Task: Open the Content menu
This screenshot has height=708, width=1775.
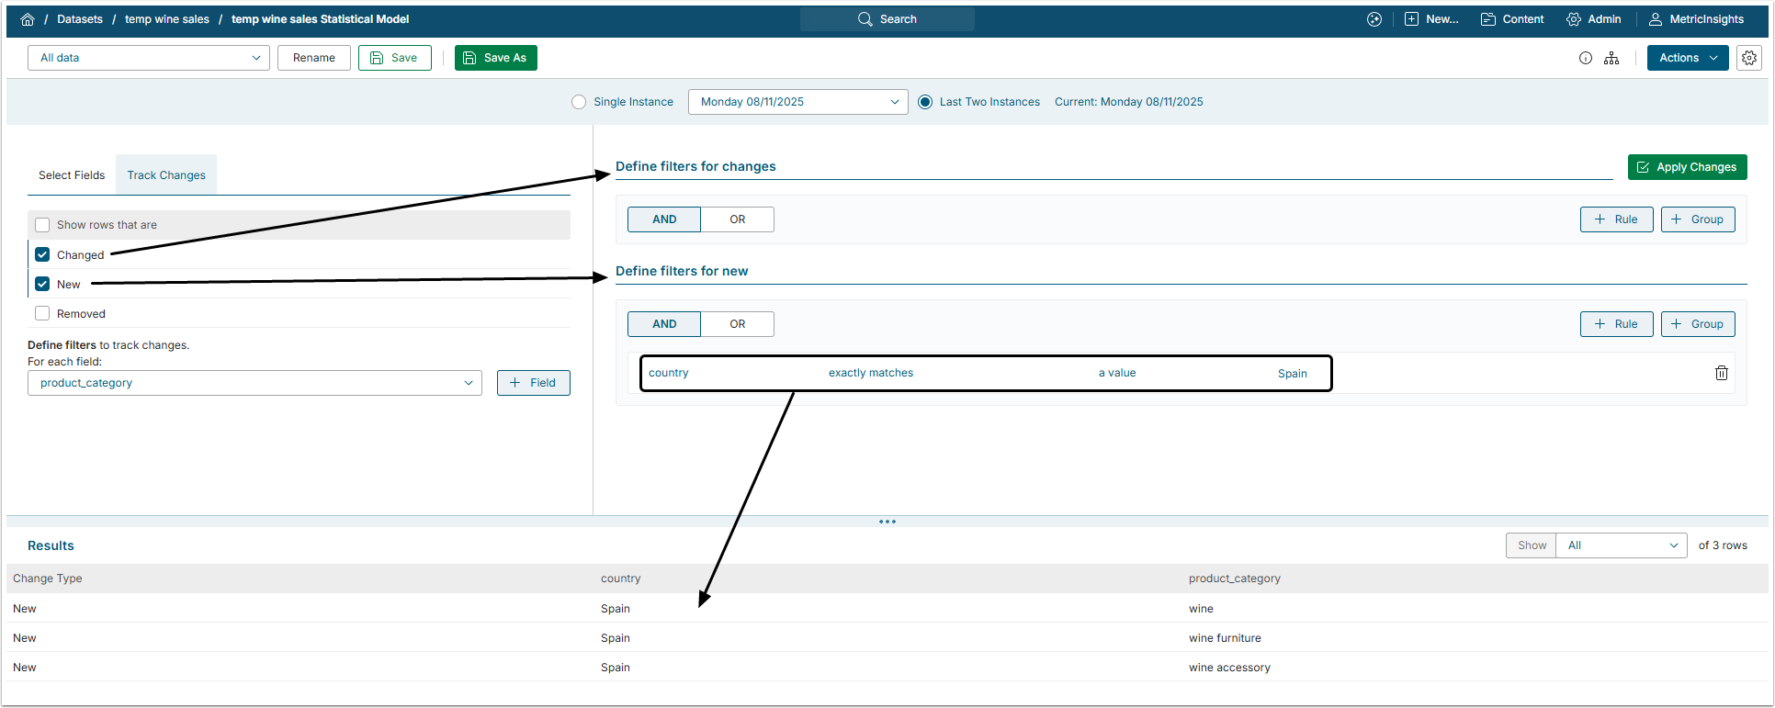Action: [x=1512, y=19]
